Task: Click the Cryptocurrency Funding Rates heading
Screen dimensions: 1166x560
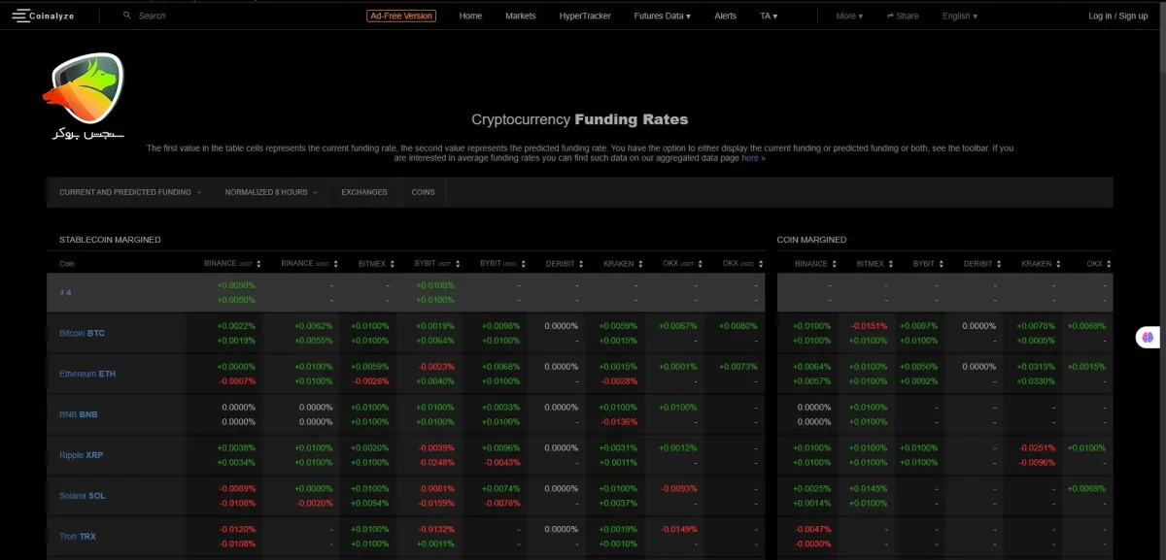Action: tap(580, 120)
